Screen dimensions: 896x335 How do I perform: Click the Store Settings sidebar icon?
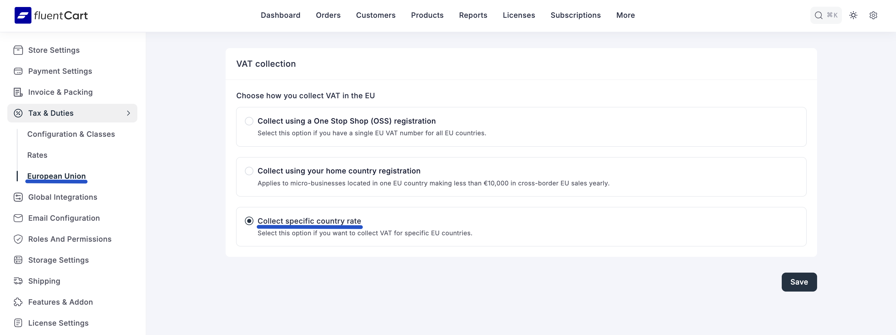pyautogui.click(x=18, y=50)
